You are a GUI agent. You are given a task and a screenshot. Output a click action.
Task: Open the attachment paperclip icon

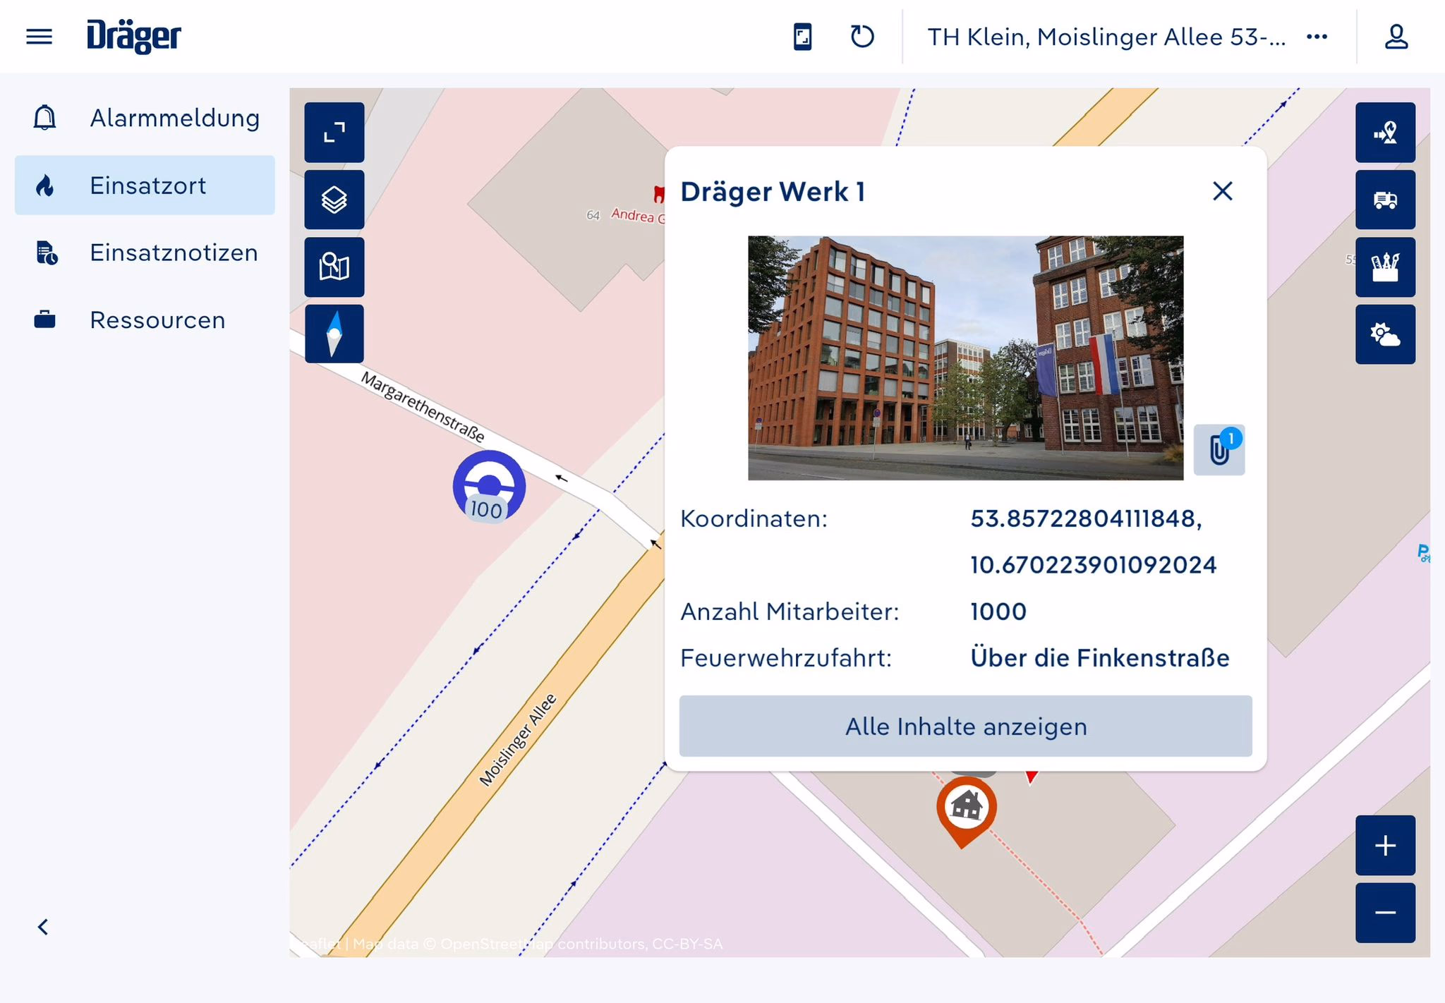[x=1219, y=450]
